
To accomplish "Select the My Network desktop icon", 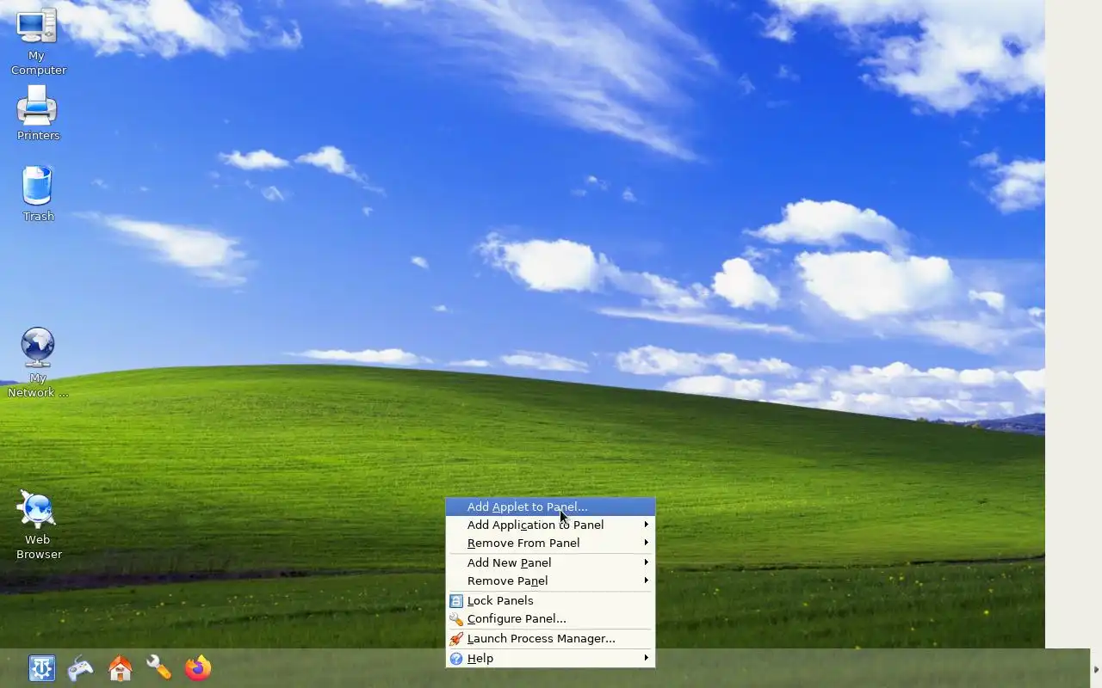I will click(x=37, y=362).
